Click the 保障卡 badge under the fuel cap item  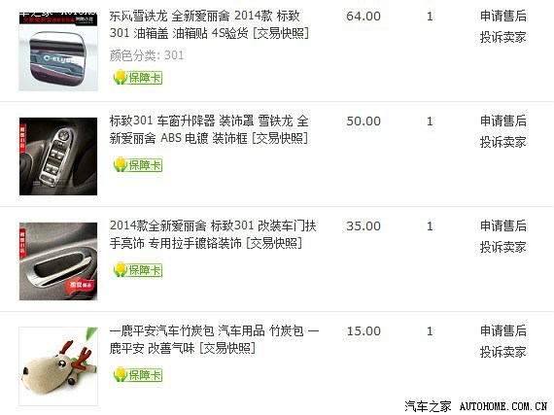pyautogui.click(x=138, y=77)
